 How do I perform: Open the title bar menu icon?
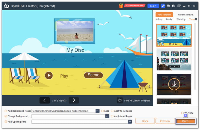179,6
